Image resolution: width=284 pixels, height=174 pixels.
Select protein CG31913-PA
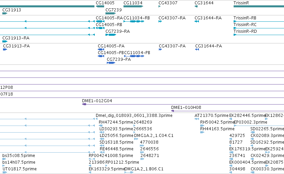pos(5,49)
